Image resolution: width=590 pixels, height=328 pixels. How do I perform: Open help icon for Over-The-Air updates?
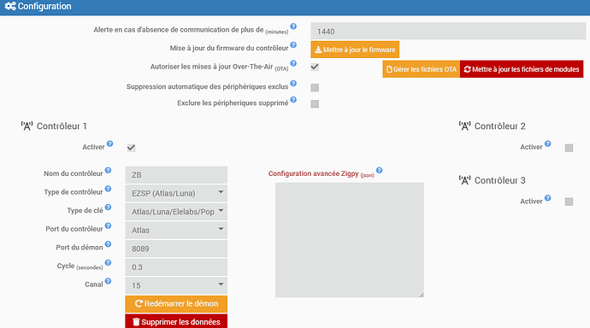click(x=293, y=63)
